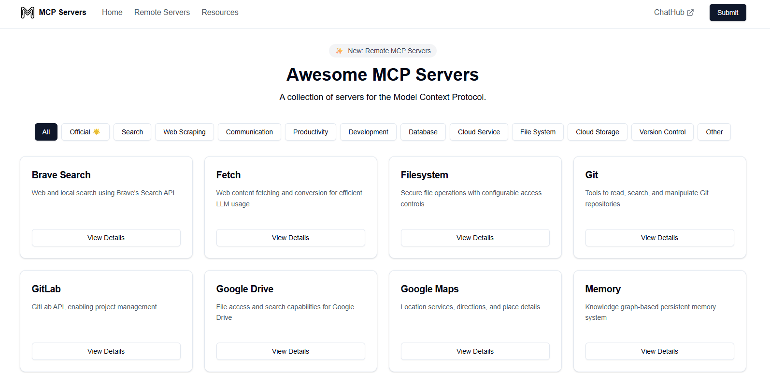Go to the Home page
Screen dimensions: 770x373
(112, 13)
